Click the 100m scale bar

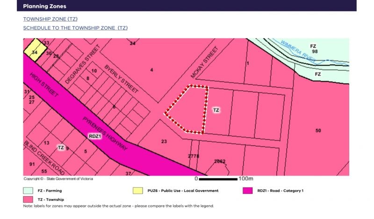(218, 179)
